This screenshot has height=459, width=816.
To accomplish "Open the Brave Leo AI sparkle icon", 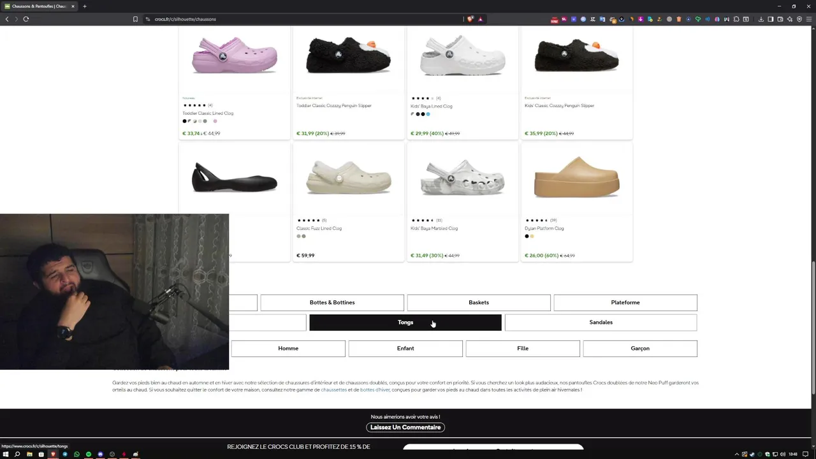I will [790, 19].
